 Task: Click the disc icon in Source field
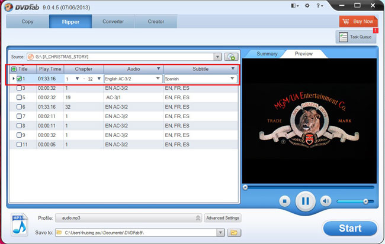tap(31, 57)
